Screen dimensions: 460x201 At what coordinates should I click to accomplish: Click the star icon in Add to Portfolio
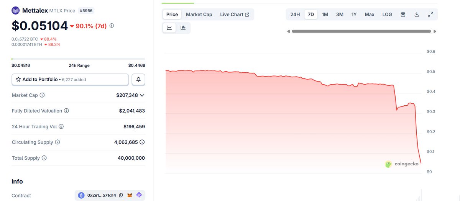[x=18, y=80]
